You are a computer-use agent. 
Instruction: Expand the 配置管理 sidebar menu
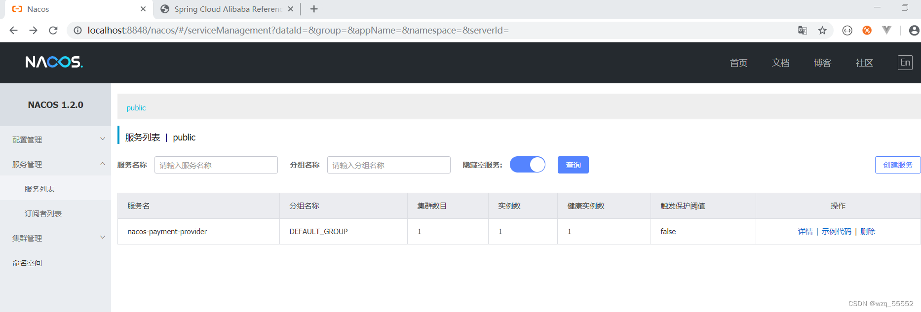pyautogui.click(x=55, y=139)
